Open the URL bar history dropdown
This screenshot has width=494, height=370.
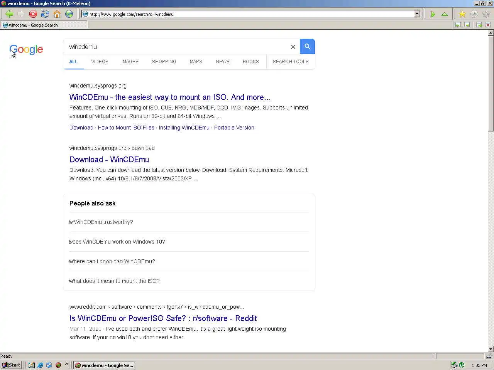pos(417,14)
